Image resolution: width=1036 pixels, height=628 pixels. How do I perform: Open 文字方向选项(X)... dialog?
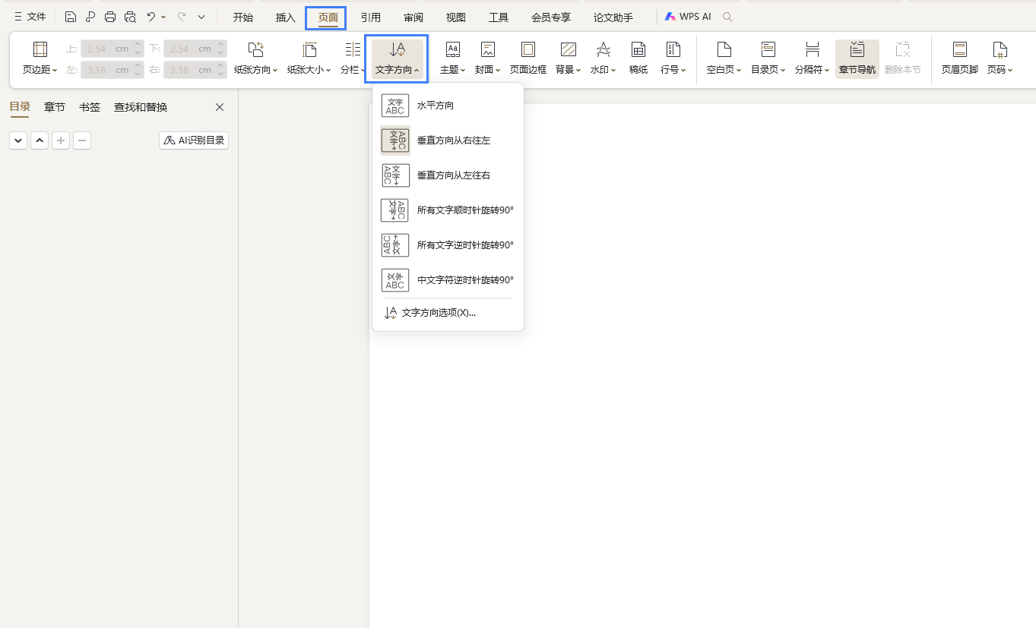[x=448, y=313]
